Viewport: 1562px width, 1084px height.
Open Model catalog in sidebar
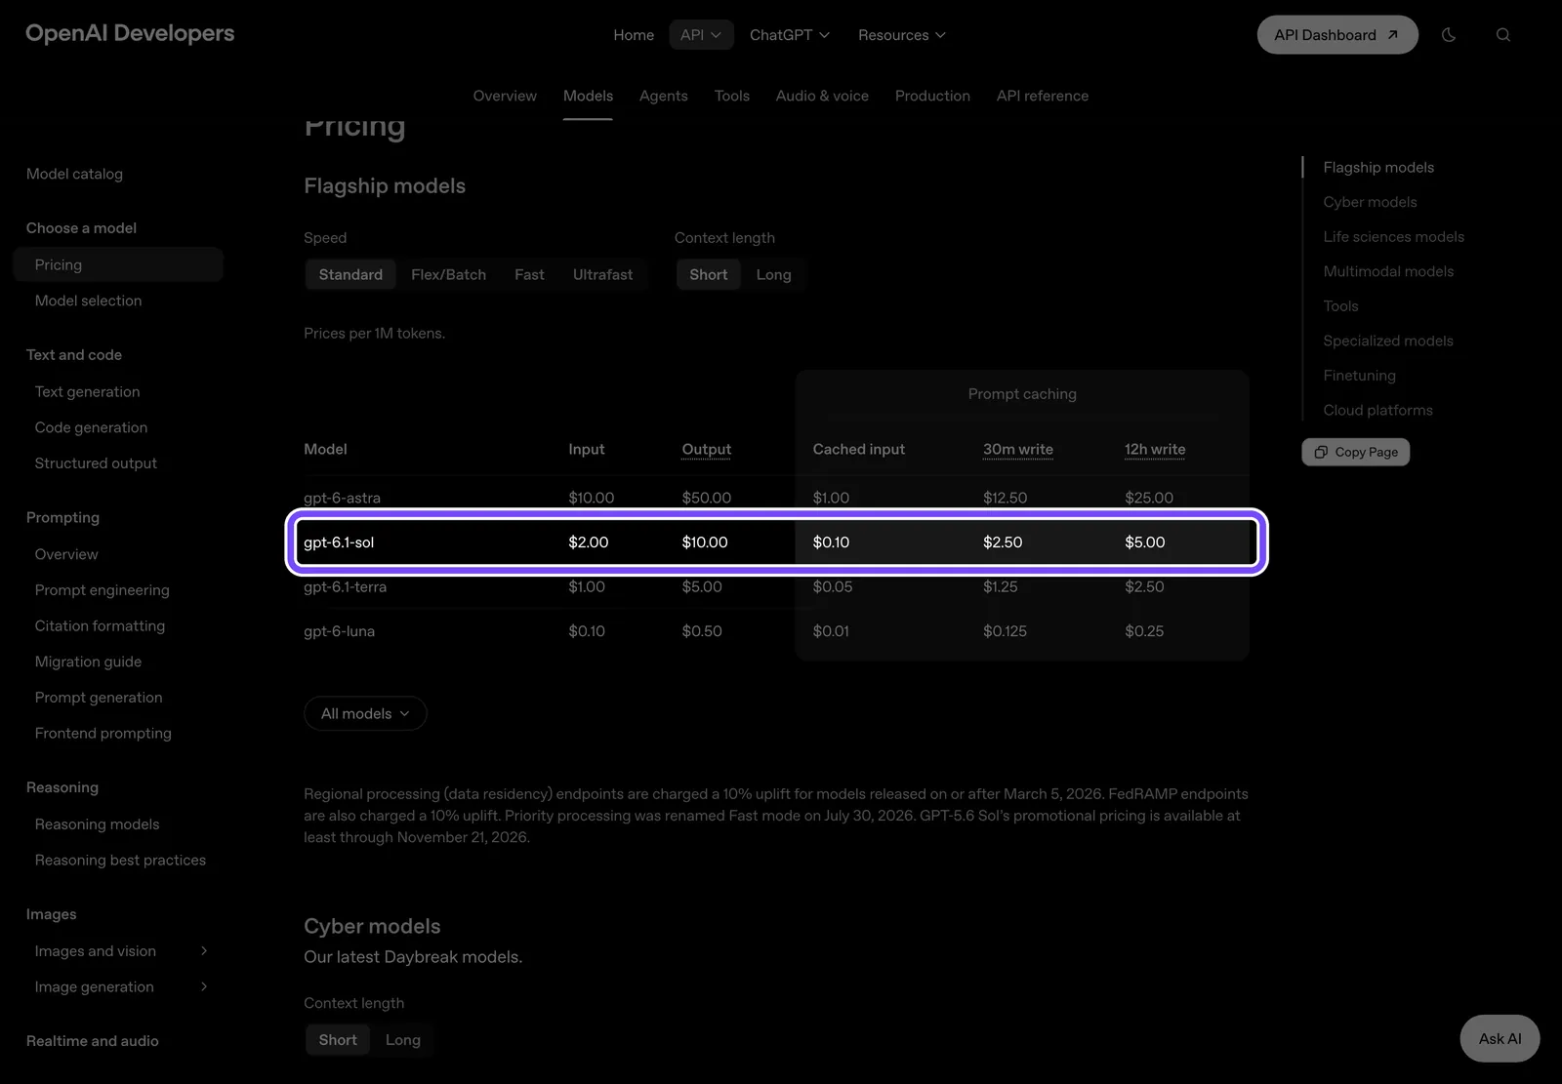tap(74, 174)
